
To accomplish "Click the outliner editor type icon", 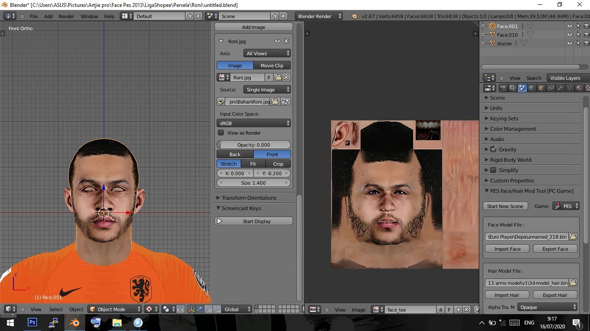I will [489, 78].
